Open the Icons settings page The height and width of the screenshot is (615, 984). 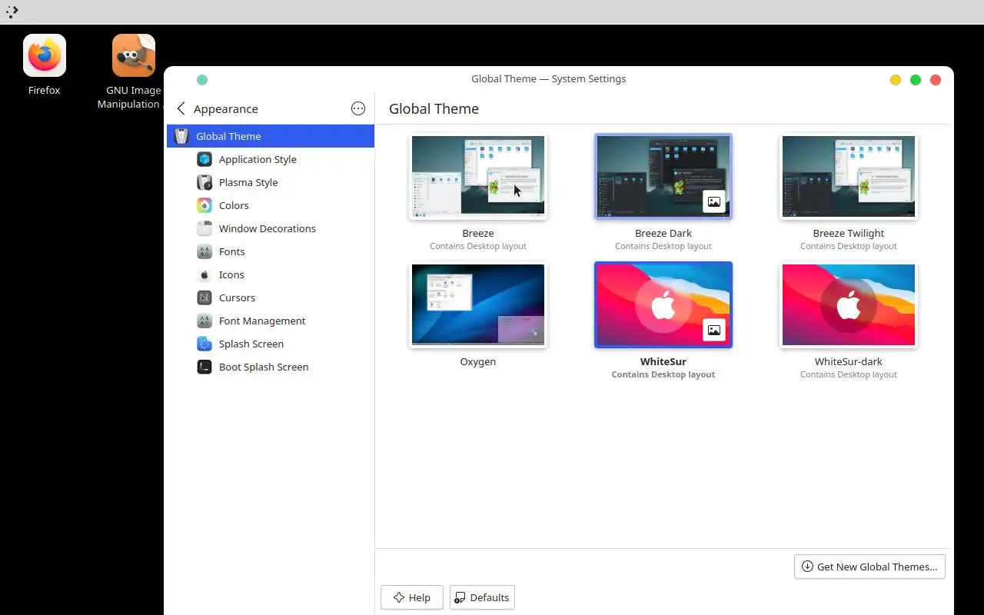[271, 274]
